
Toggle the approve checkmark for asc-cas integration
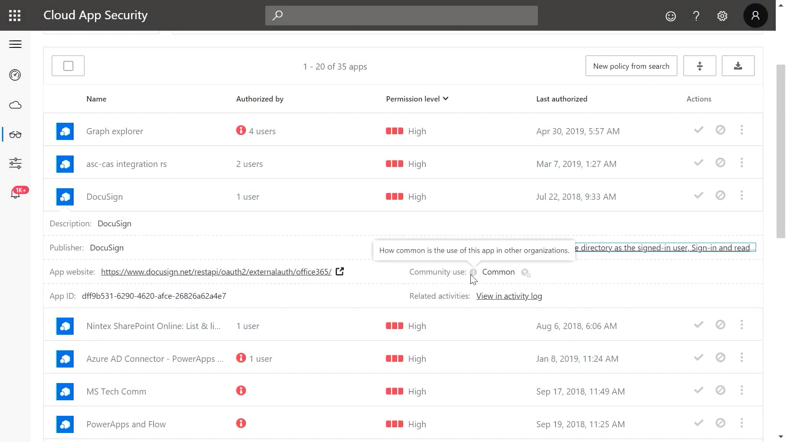(698, 163)
